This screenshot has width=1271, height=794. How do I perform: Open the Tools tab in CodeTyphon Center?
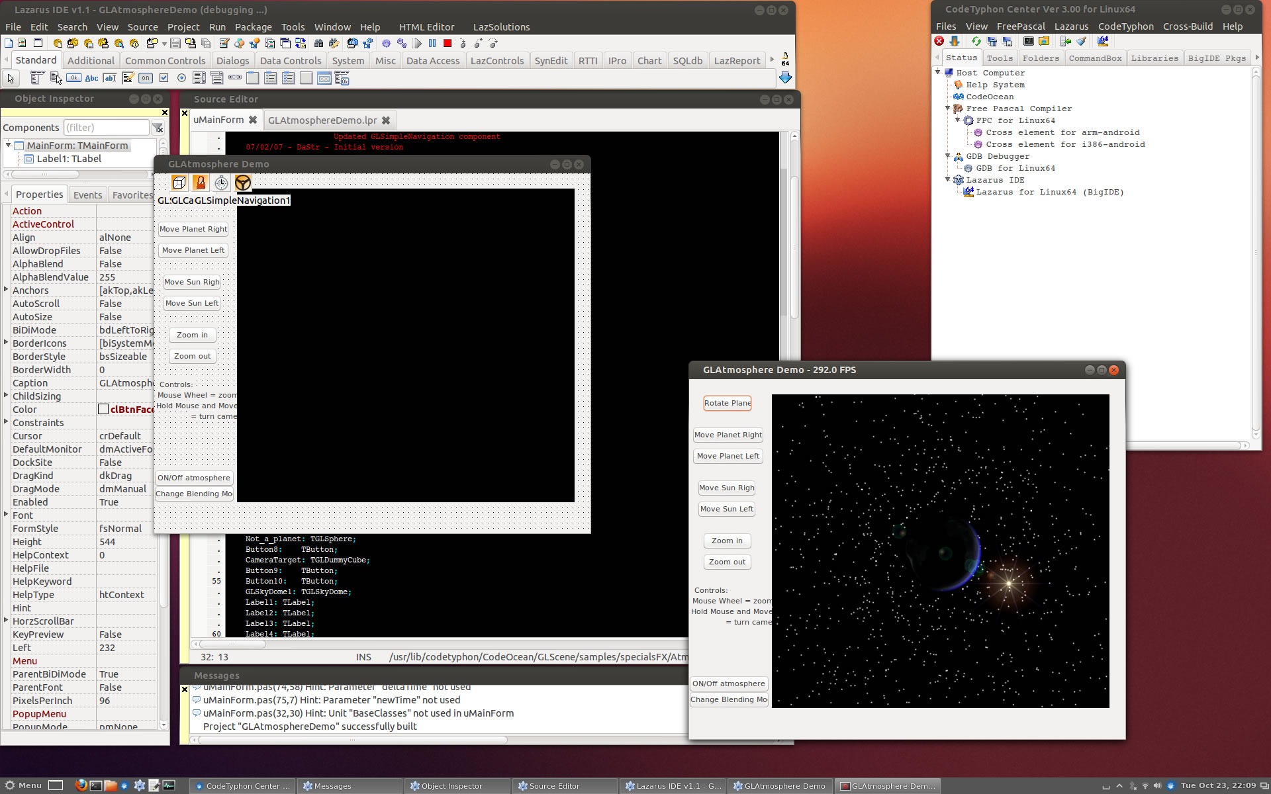coord(1000,58)
